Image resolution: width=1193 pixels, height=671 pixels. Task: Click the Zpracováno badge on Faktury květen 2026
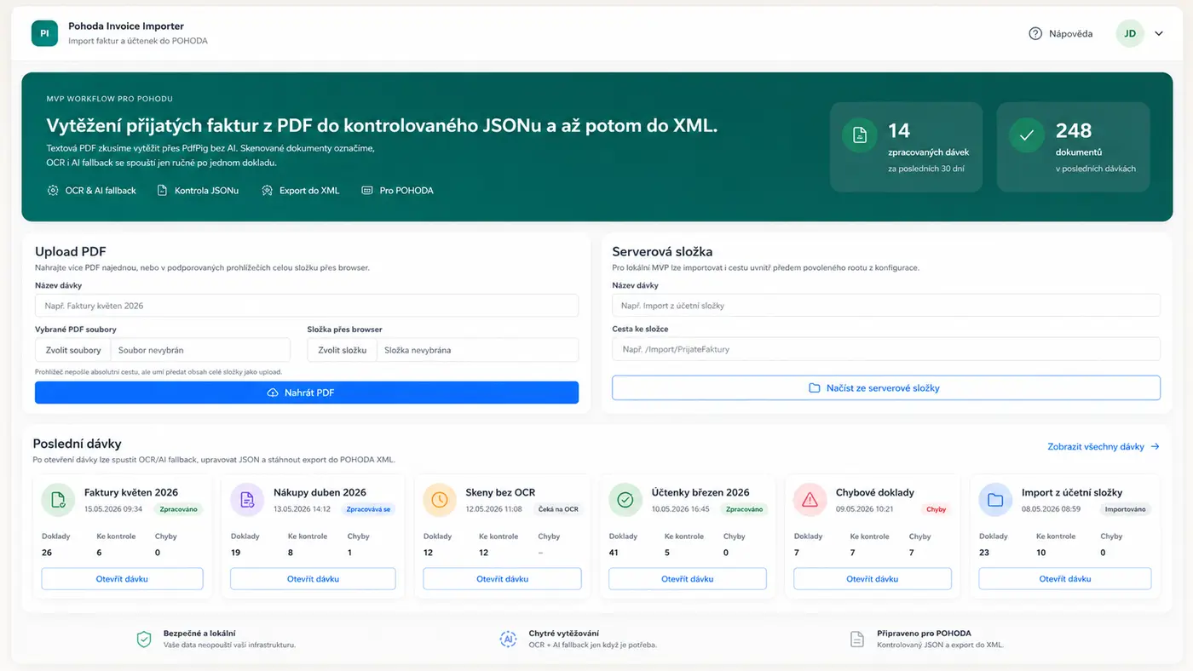pos(178,509)
